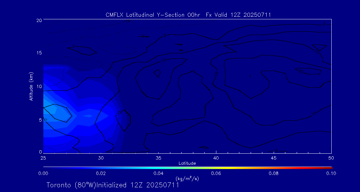Click the "Altitude (km)" vertical axis label
The height and width of the screenshot is (192, 360).
31,86
